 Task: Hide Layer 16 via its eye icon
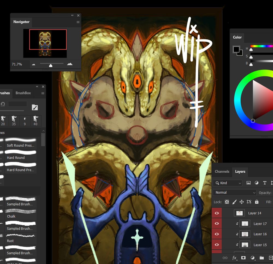tap(217, 234)
